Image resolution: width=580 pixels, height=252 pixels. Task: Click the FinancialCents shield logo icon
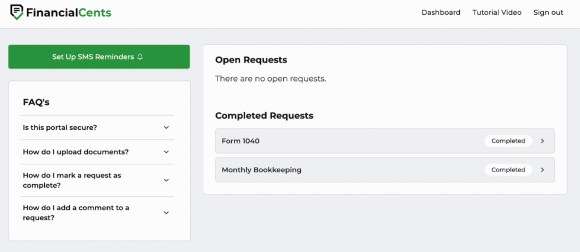coord(17,12)
